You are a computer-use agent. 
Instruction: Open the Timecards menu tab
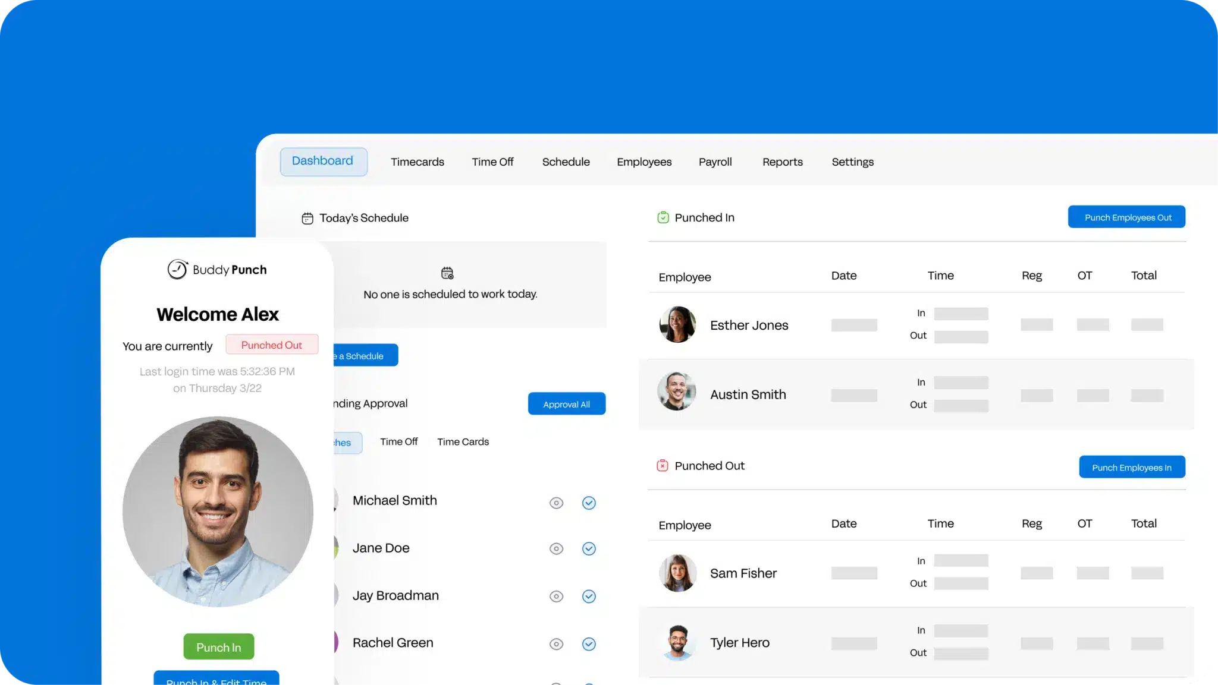(x=417, y=162)
